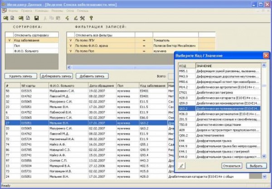This screenshot has width=272, height=189.
Task: Click the Дублировать запись button
Action: point(56,76)
